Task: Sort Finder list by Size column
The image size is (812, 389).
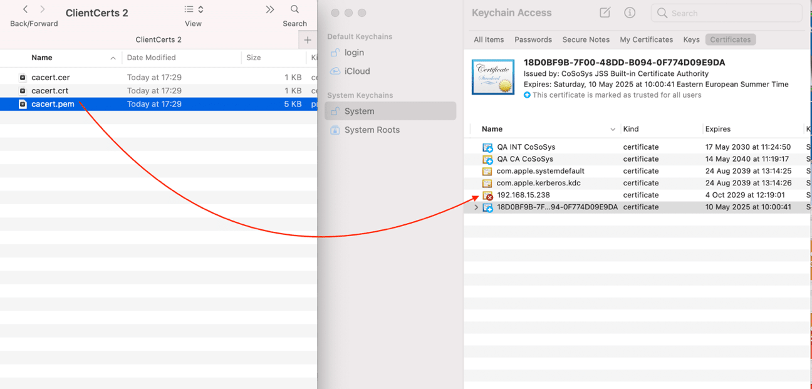Action: click(x=253, y=58)
